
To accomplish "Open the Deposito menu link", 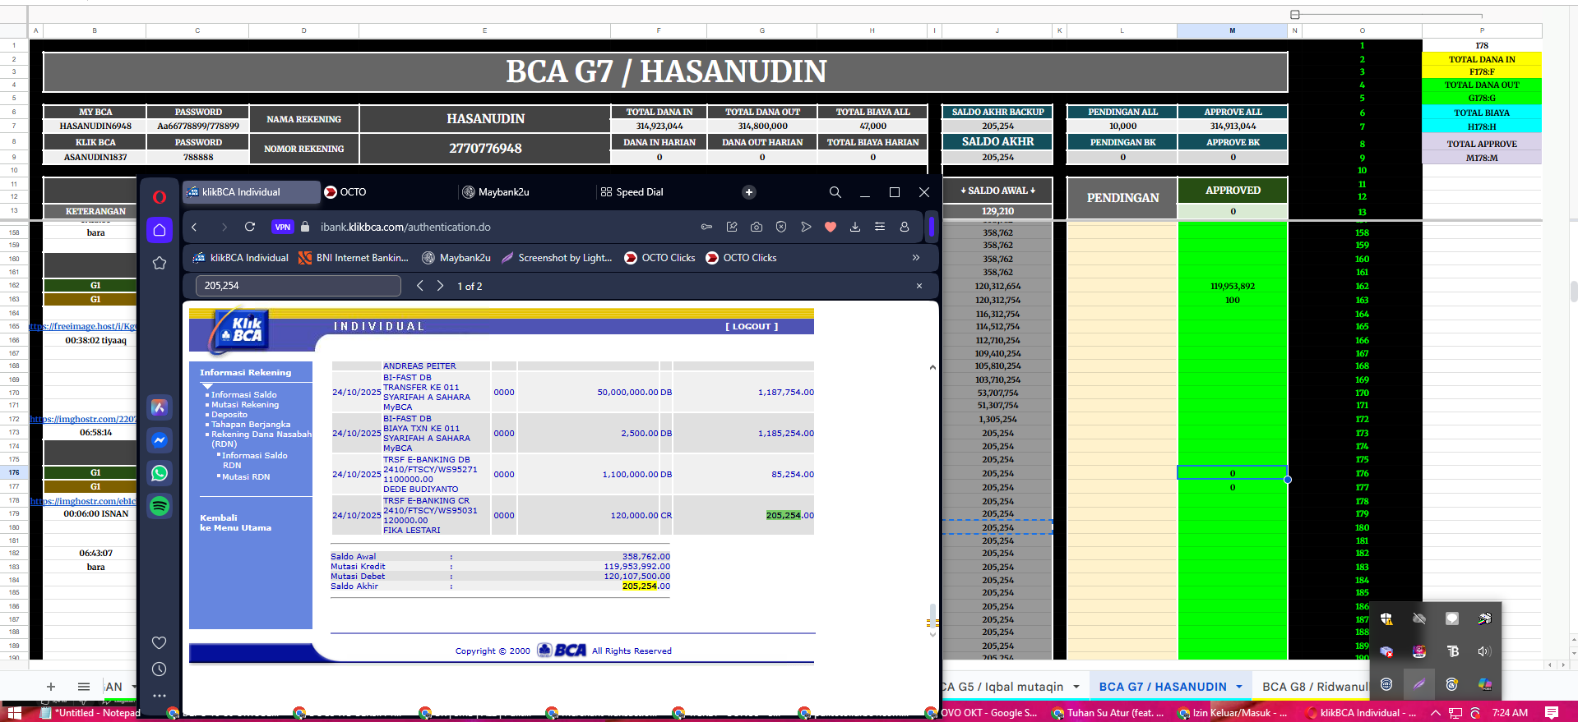I will (229, 415).
